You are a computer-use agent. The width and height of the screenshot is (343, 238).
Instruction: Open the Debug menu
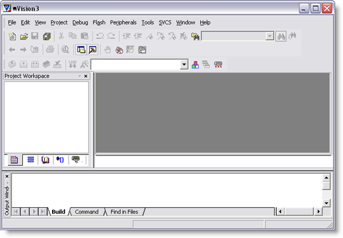80,22
